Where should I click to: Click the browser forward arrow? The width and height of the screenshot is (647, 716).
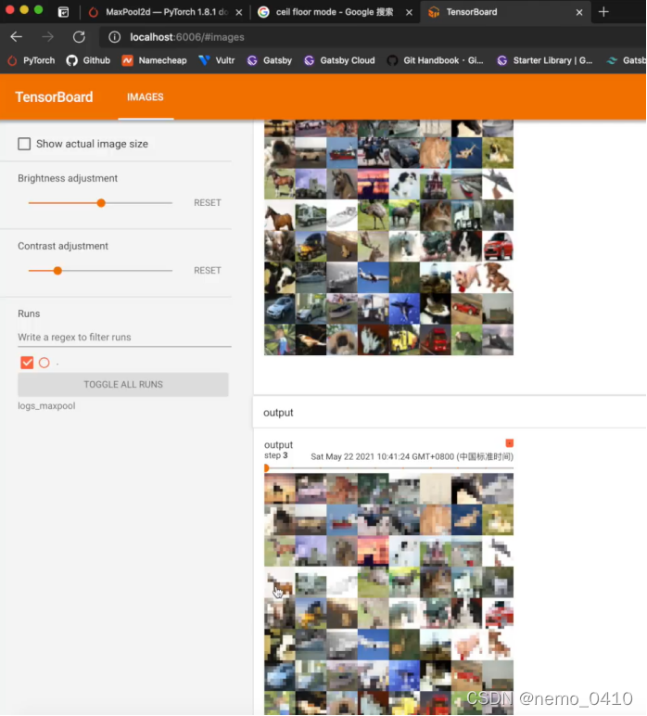(47, 37)
